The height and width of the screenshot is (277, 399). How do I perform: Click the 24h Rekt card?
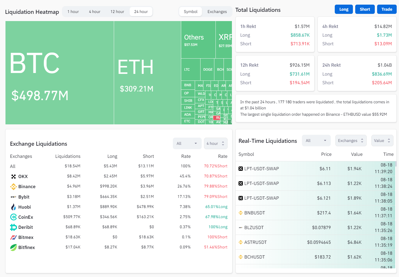pyautogui.click(x=357, y=73)
